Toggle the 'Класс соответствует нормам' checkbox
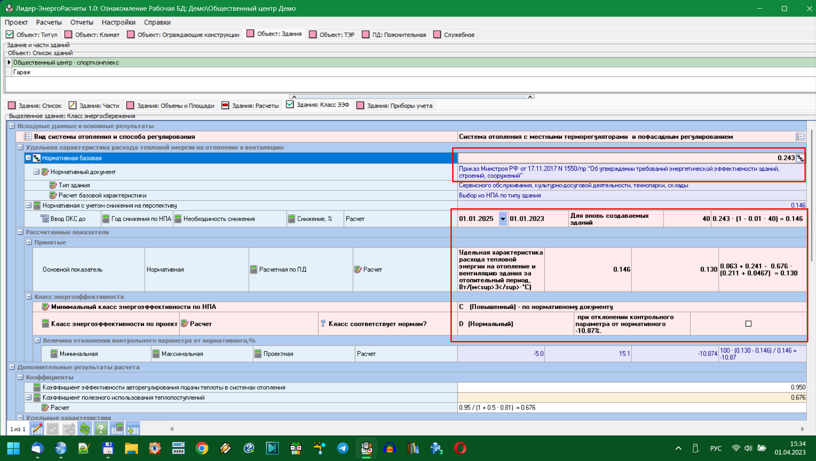The width and height of the screenshot is (816, 461). click(x=748, y=324)
